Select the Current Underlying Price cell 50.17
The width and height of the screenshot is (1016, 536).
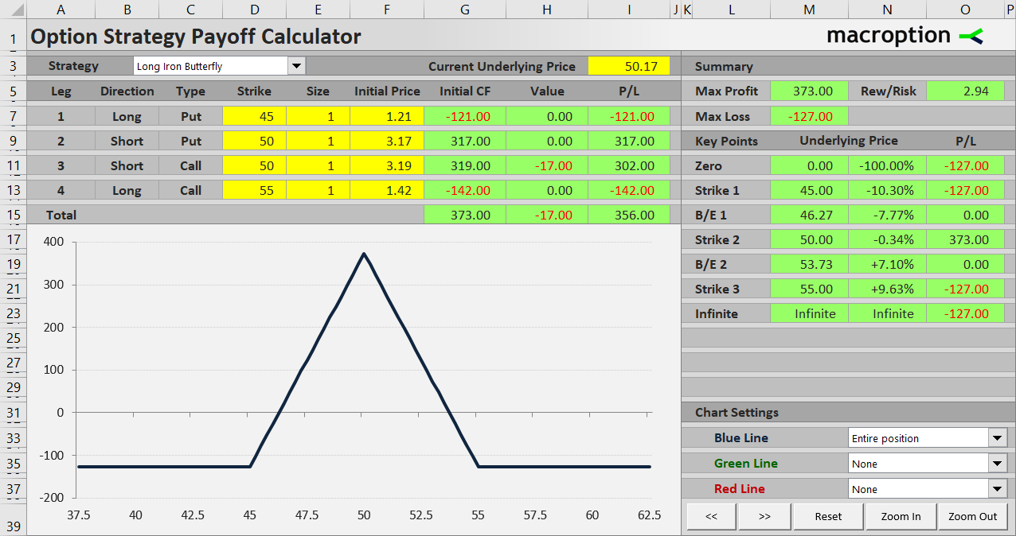629,66
